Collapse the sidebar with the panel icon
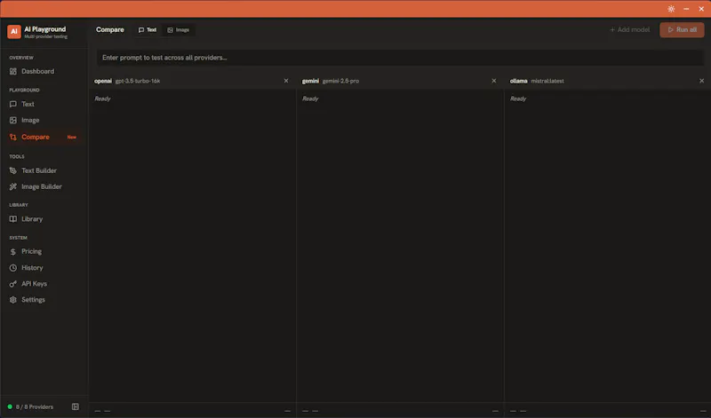This screenshot has height=418, width=711. [76, 406]
